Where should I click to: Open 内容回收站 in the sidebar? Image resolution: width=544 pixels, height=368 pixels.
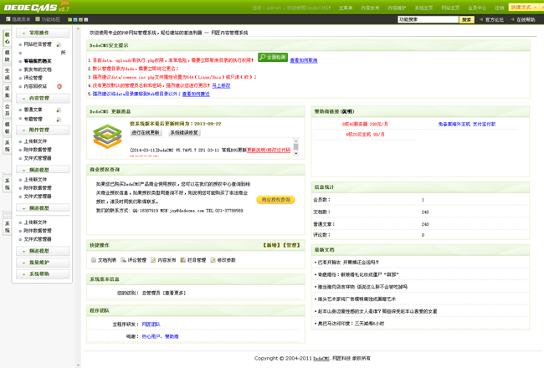pos(35,86)
